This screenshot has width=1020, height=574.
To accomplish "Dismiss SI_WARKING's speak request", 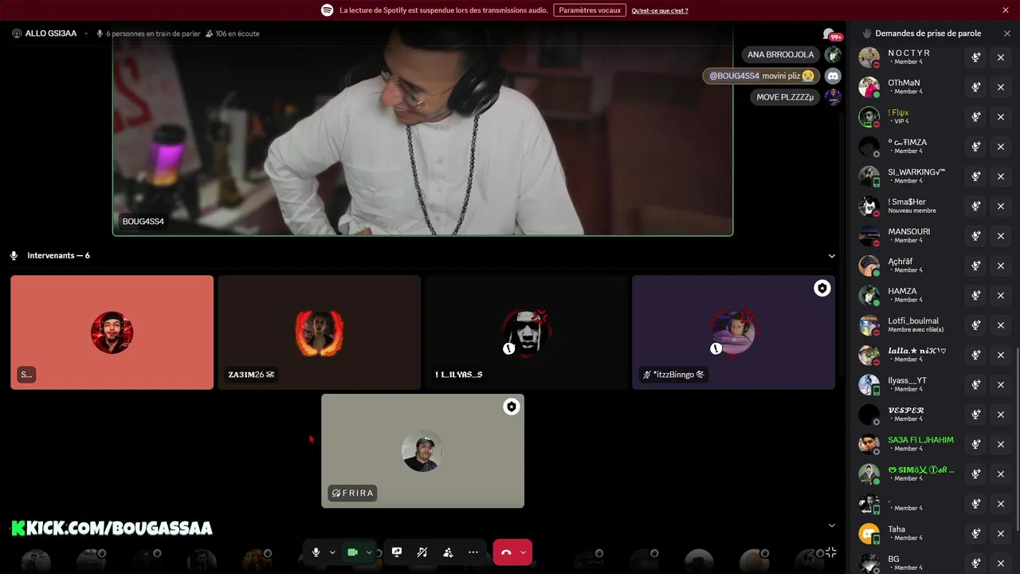I will tap(1001, 176).
